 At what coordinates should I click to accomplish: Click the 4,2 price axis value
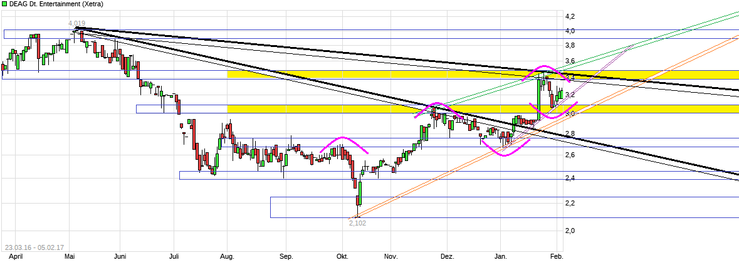tap(570, 16)
